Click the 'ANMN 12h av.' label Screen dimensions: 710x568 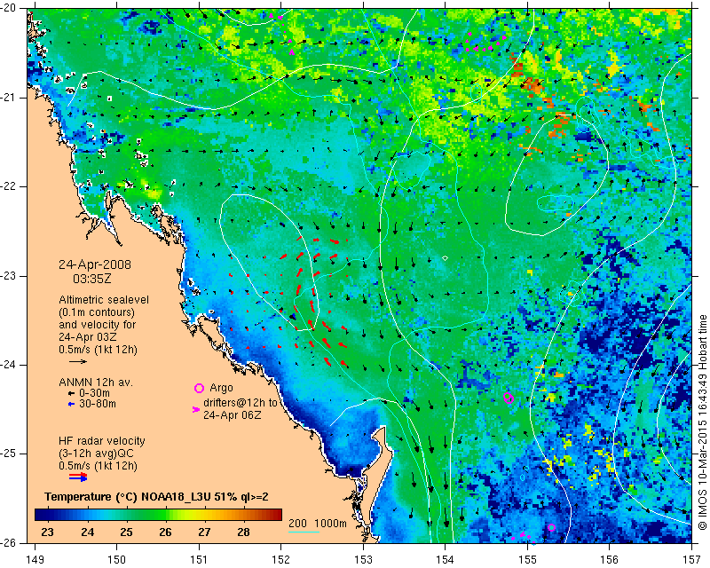coord(96,383)
